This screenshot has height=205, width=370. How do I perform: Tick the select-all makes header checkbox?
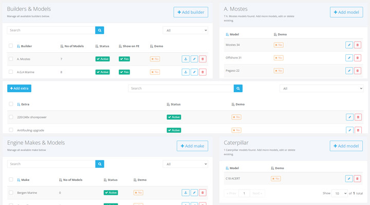coord(11,179)
